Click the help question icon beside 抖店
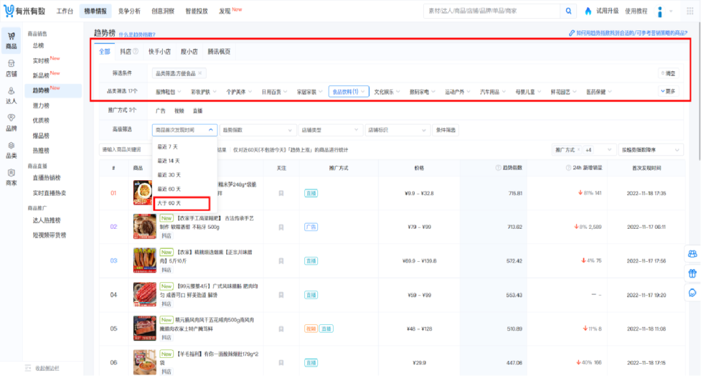 click(x=136, y=52)
